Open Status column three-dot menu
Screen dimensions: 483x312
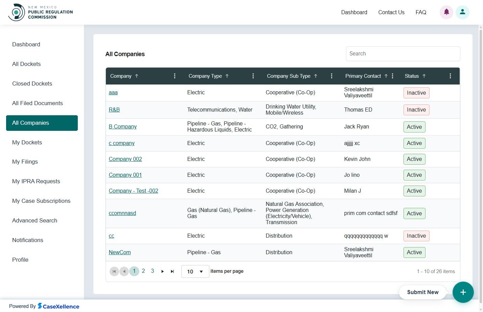pyautogui.click(x=450, y=76)
